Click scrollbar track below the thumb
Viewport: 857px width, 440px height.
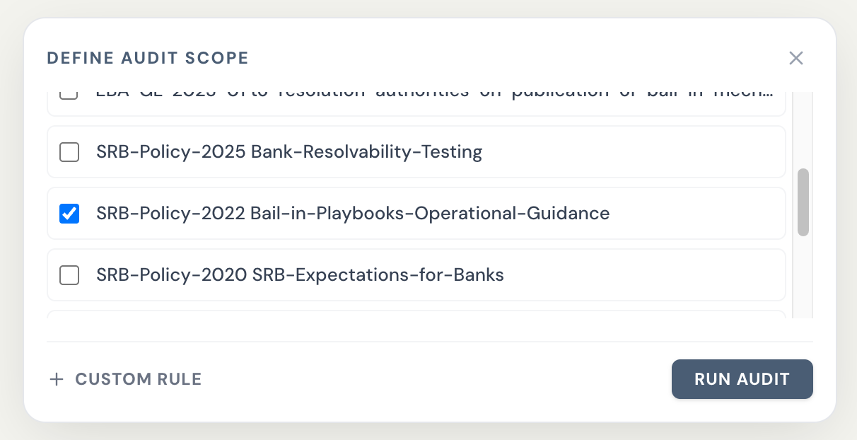[803, 277]
